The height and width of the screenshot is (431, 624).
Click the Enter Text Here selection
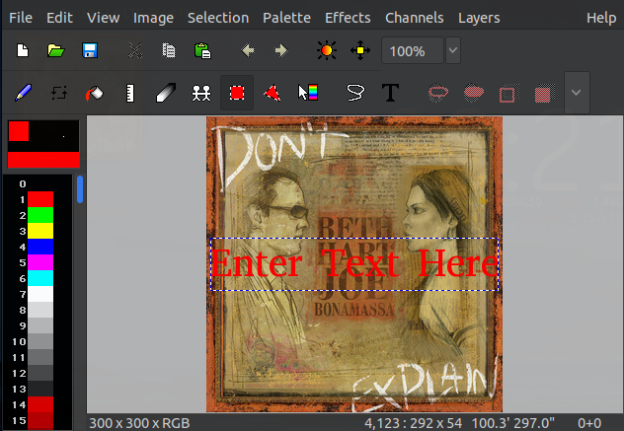click(354, 264)
